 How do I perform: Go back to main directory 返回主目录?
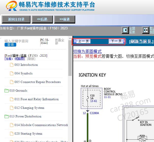16,19
